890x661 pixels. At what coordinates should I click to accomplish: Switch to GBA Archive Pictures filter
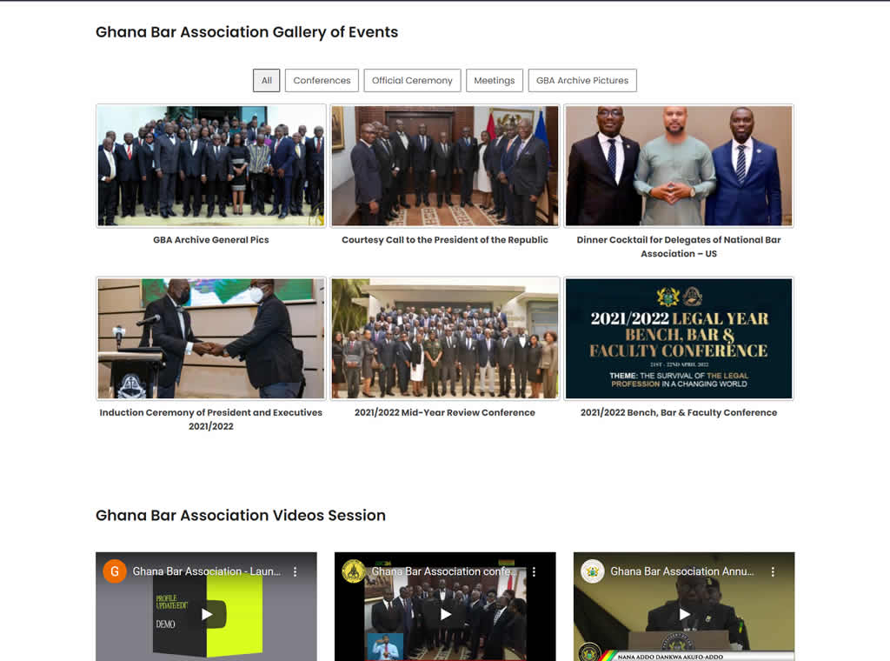tap(582, 80)
